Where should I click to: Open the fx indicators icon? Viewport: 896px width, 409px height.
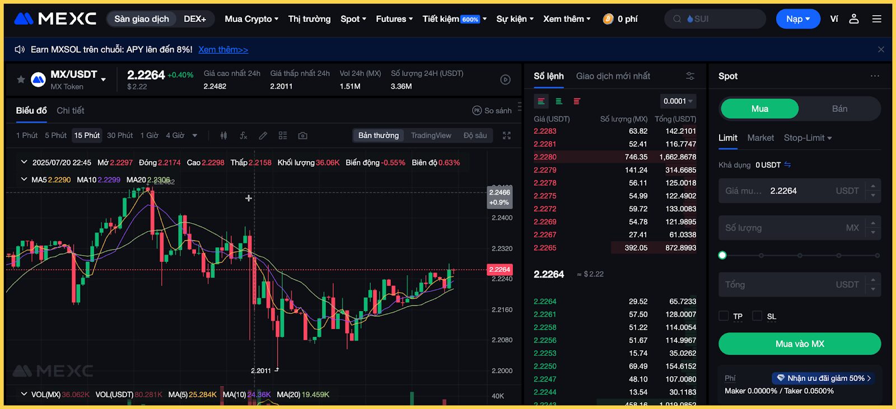tap(243, 135)
